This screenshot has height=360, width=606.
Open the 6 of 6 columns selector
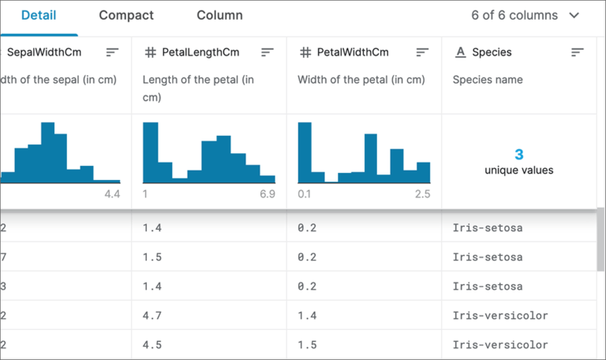pyautogui.click(x=524, y=16)
